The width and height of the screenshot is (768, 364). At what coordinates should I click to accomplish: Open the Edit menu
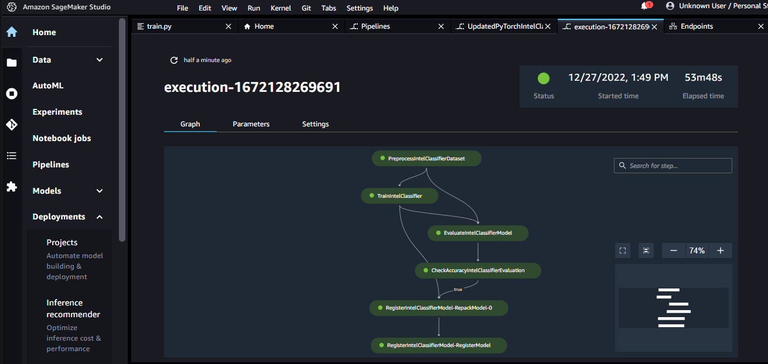(205, 8)
